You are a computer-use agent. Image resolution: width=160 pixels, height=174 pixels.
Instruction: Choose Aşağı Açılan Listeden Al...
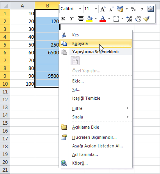click(x=96, y=146)
